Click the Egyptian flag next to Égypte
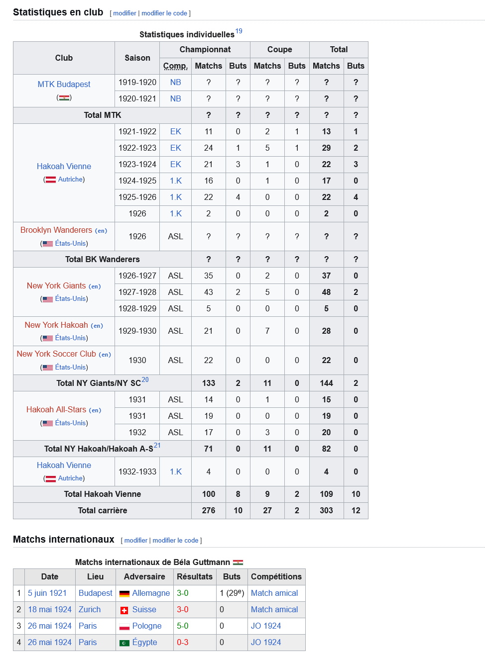Viewport: 485px width, 657px height. click(x=124, y=643)
